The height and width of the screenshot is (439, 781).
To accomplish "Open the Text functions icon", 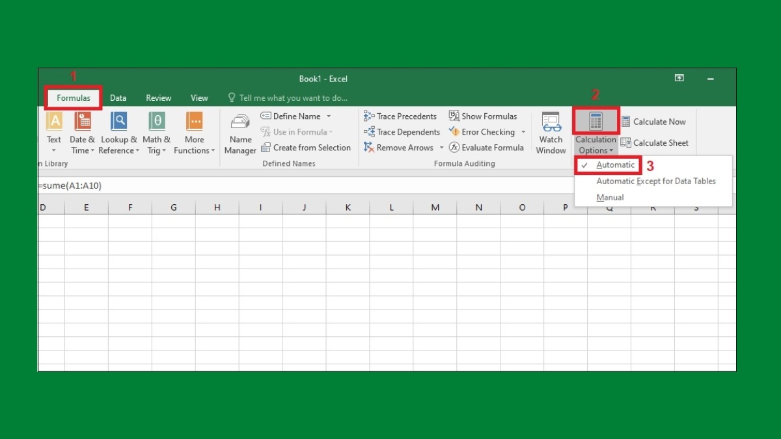I will click(x=55, y=122).
